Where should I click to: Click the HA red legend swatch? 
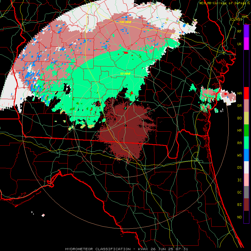[246, 93]
